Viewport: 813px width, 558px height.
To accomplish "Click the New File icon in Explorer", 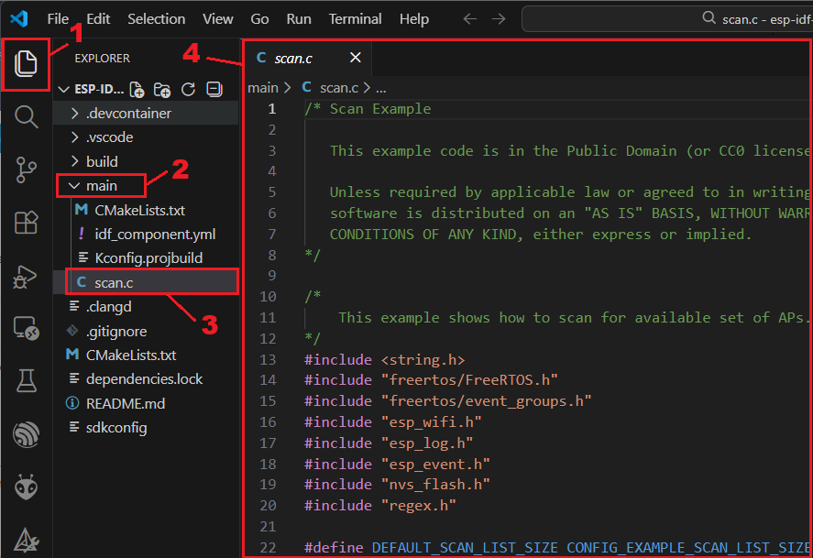I will [137, 89].
